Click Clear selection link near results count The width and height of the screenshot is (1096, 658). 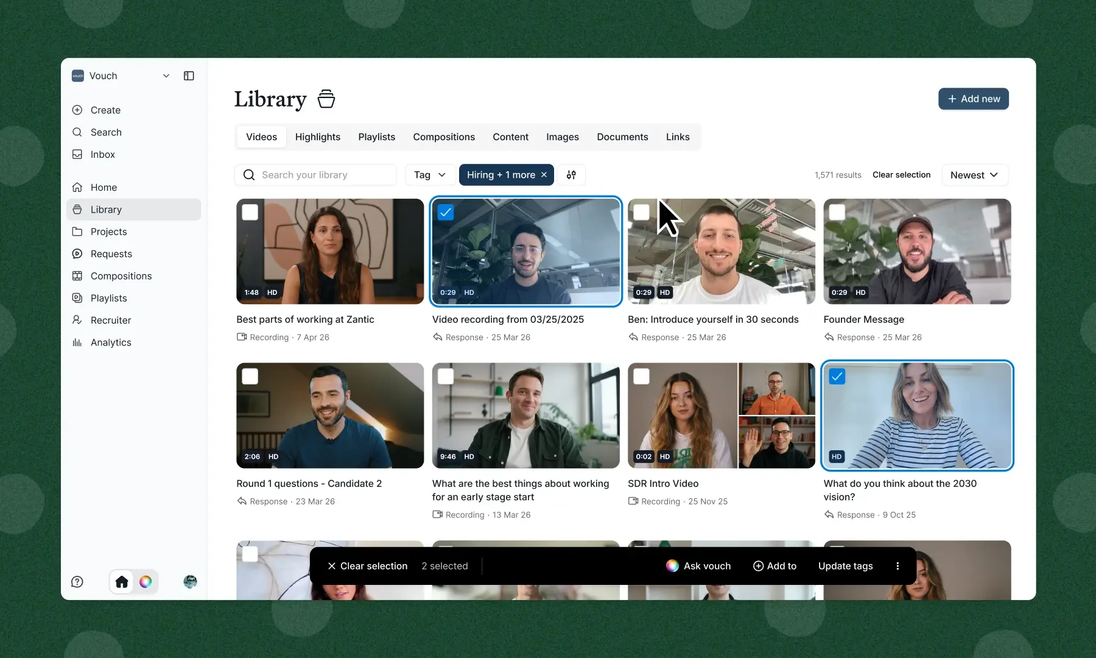[901, 175]
